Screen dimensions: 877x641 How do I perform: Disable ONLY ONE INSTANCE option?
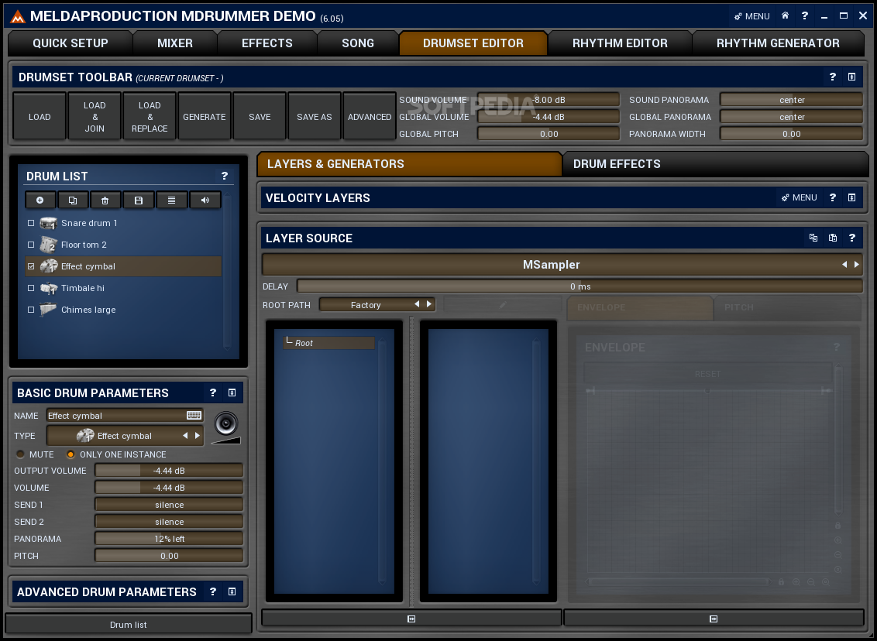click(71, 454)
